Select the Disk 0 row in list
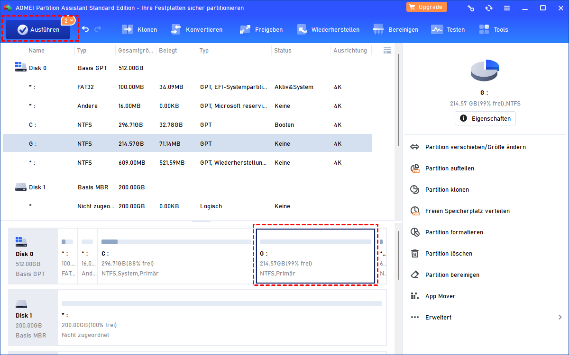The width and height of the screenshot is (569, 355). tap(187, 68)
